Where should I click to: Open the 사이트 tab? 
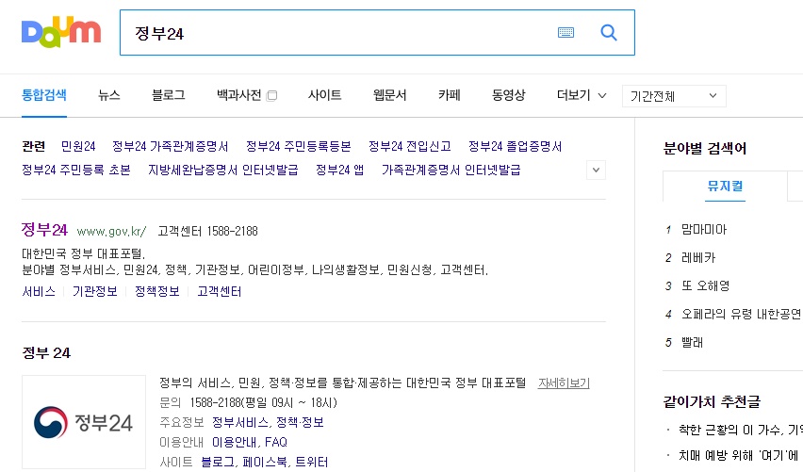324,95
